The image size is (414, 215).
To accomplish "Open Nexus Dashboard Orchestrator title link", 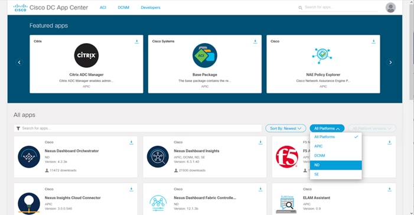I will pos(72,151).
